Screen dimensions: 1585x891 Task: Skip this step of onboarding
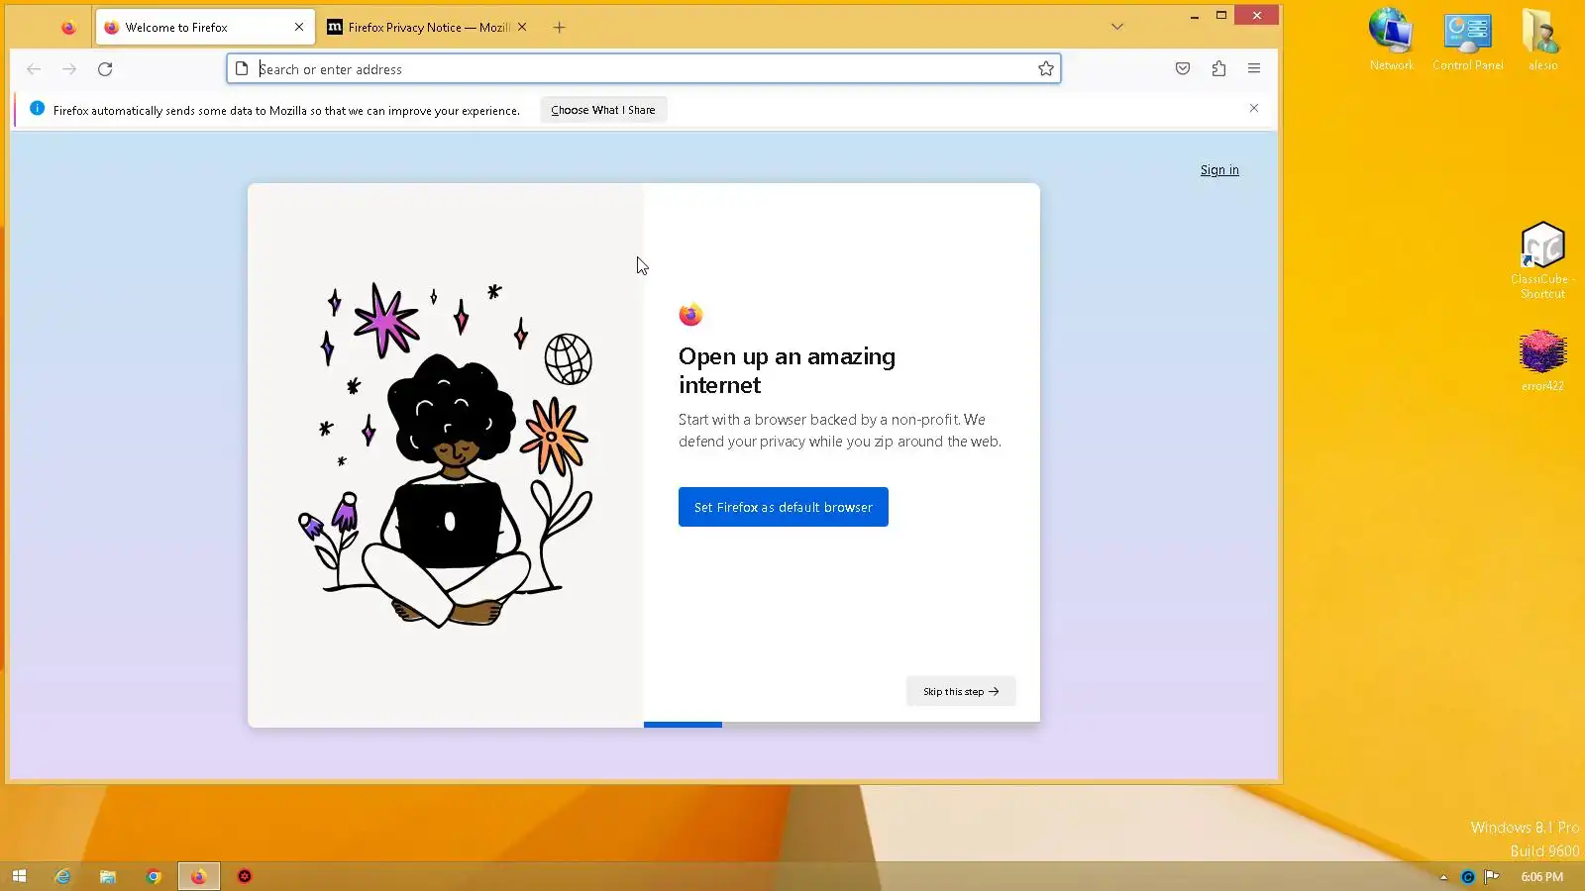point(961,691)
